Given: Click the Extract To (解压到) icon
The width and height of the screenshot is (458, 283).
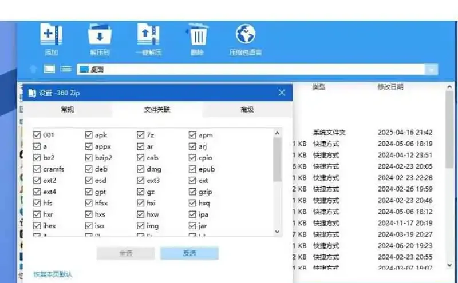Looking at the screenshot, I should [100, 34].
